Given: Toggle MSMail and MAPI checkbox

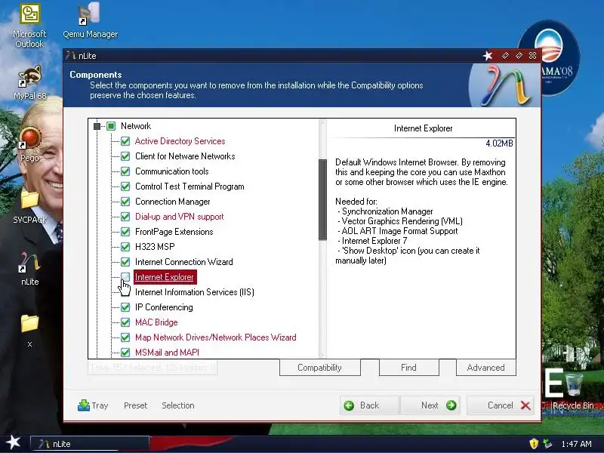Looking at the screenshot, I should pos(125,352).
